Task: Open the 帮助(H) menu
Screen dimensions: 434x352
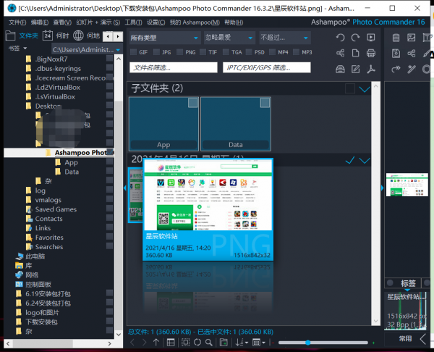Action: (x=234, y=22)
